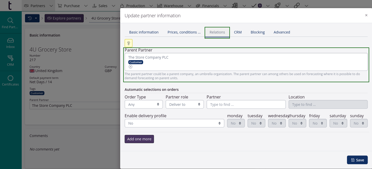Save the partner information

pos(357,160)
